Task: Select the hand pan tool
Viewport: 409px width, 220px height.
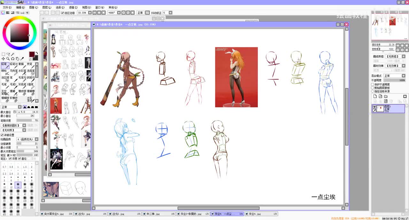Action: pyautogui.click(x=17, y=59)
